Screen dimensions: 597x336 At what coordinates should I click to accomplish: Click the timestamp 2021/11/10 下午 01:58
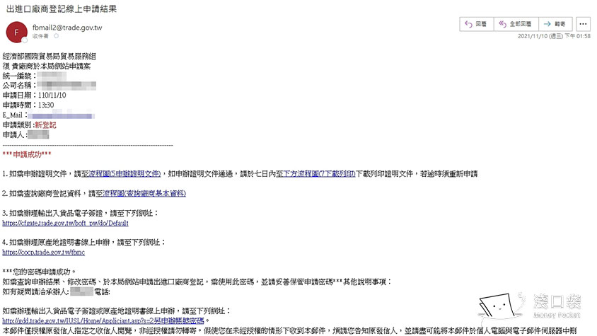pos(554,36)
